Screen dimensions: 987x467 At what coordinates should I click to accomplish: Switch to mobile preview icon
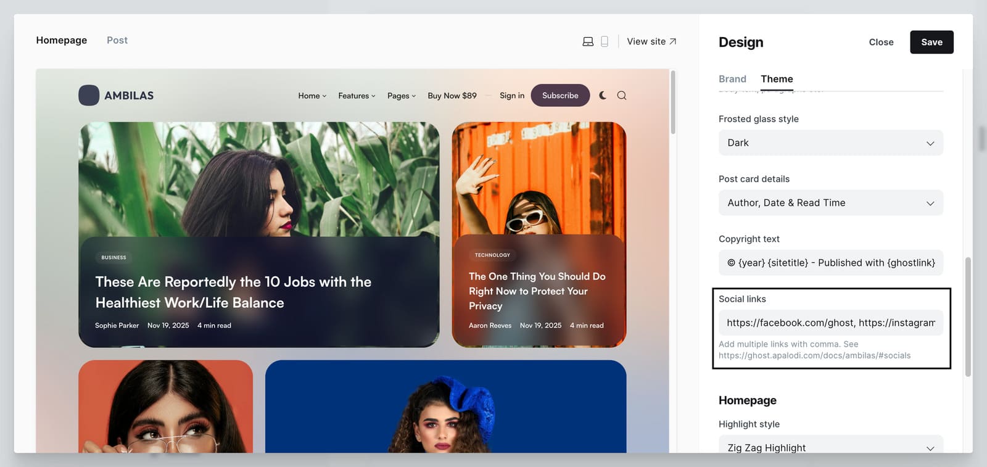[605, 41]
